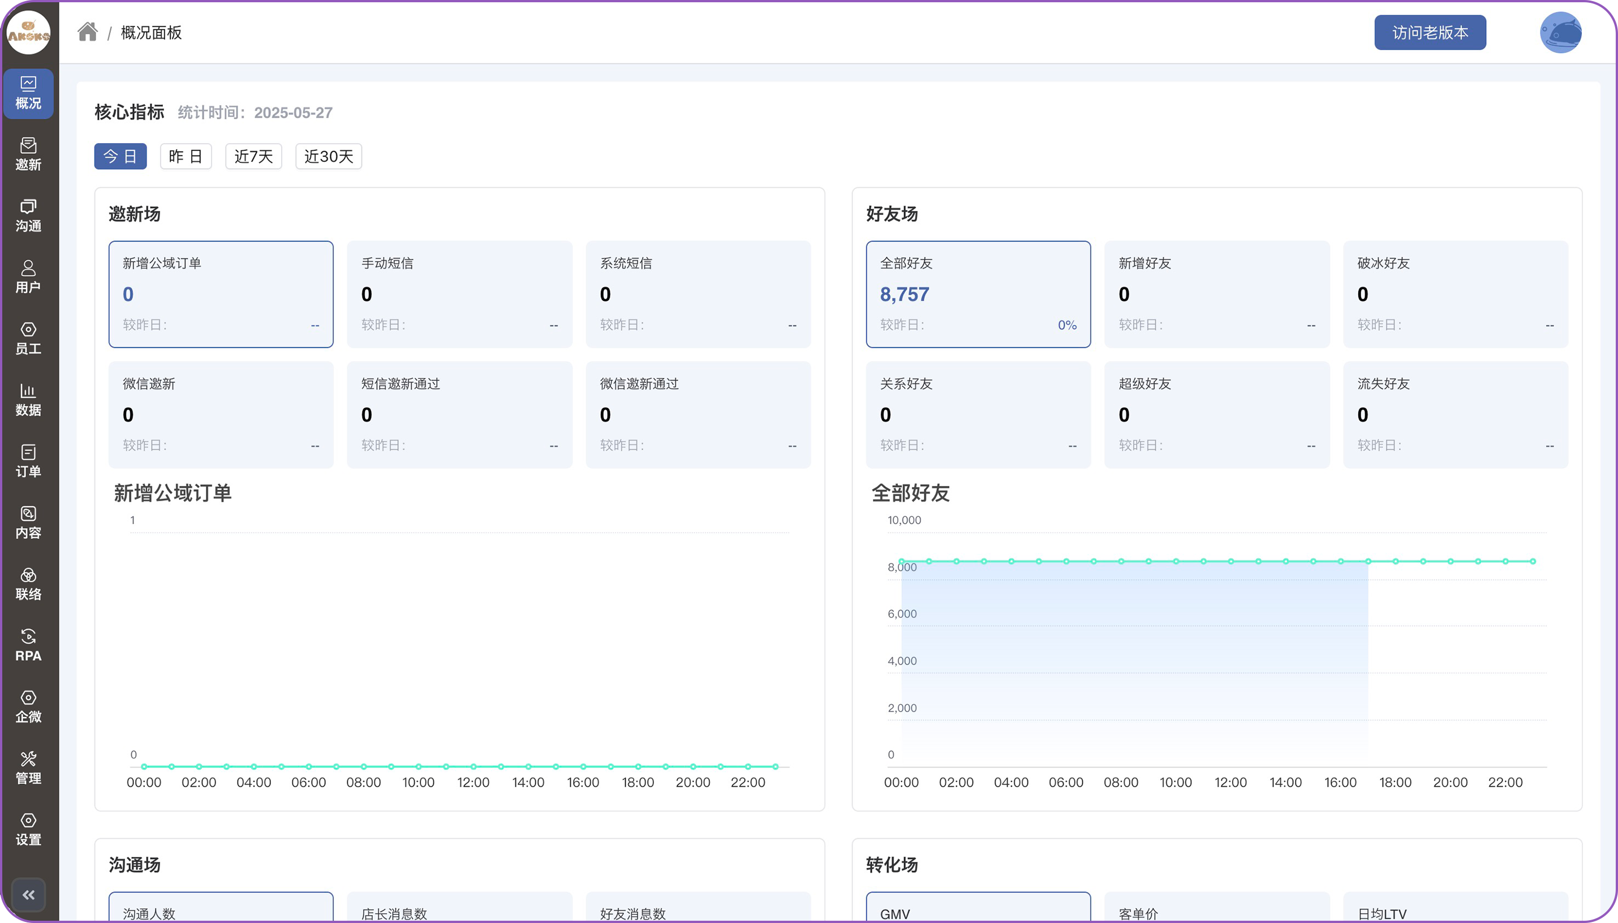Open the 沟通 chat sidebar icon
1618x923 pixels.
(28, 215)
